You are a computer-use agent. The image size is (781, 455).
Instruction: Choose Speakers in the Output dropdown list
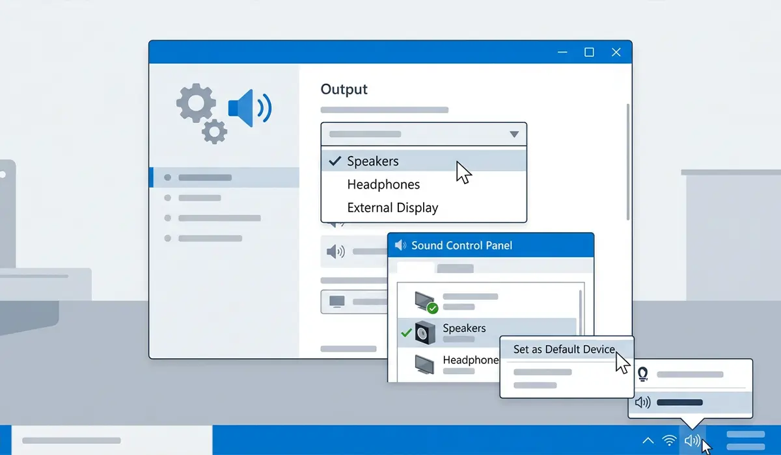[x=424, y=161]
